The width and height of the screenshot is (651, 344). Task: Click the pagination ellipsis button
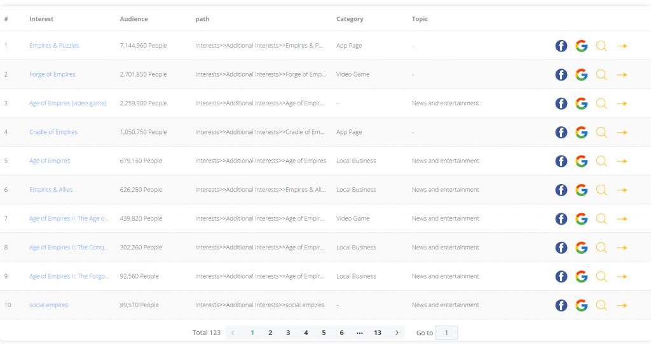[360, 333]
